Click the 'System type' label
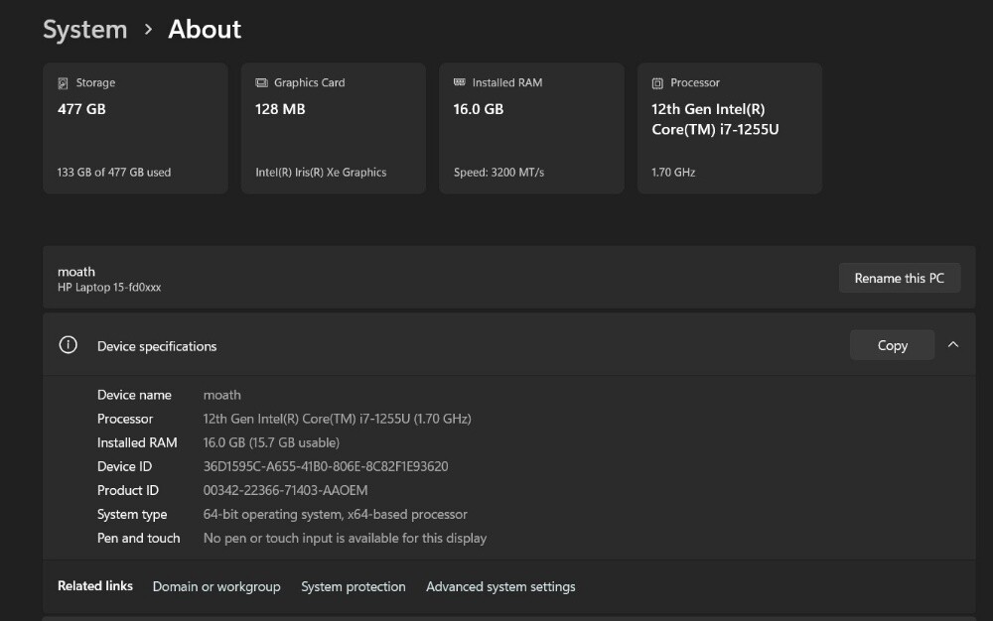Viewport: 993px width, 621px height. pyautogui.click(x=132, y=515)
